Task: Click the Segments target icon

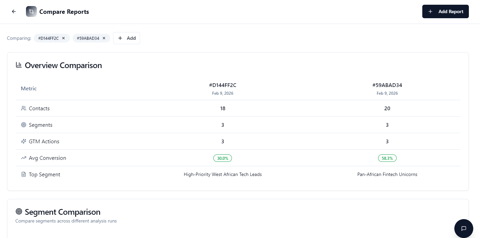Action: (x=24, y=125)
